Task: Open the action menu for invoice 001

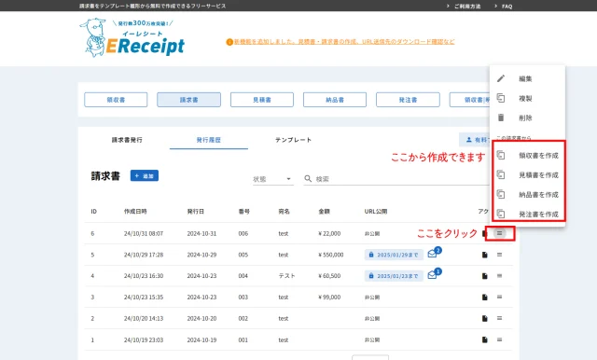Action: (x=500, y=339)
